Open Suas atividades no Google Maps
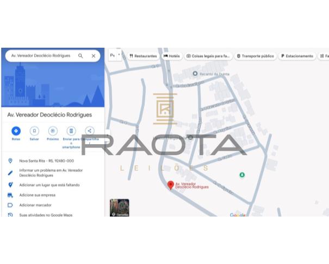The image size is (329, 264). 46,215
